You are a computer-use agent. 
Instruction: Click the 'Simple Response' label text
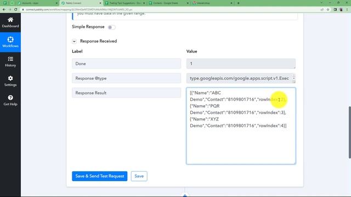point(88,27)
